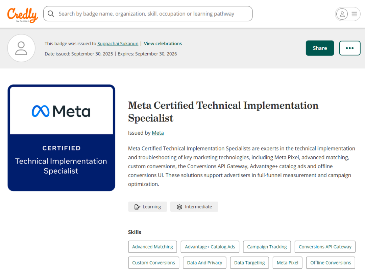
Task: Click the Offline Conversions skill tag
Action: tap(330, 263)
